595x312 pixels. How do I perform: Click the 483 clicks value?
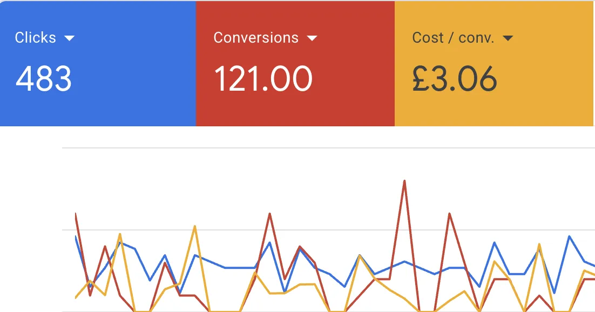[x=43, y=79]
